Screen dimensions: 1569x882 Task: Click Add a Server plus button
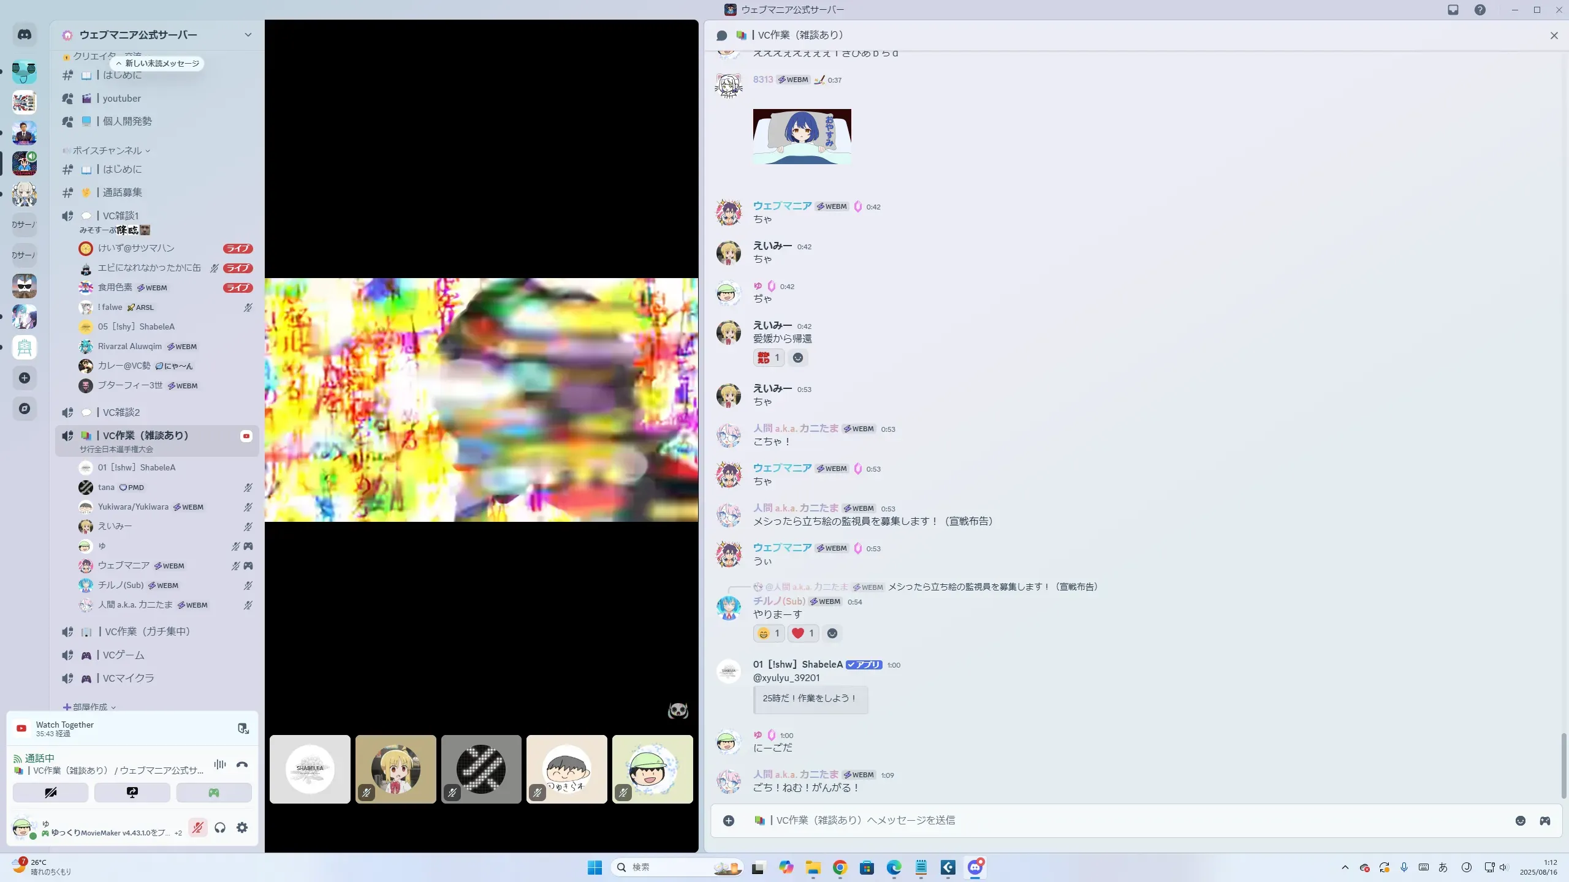pos(25,378)
